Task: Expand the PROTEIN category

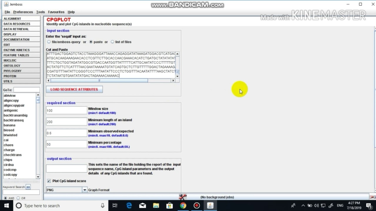Action: coord(21,76)
